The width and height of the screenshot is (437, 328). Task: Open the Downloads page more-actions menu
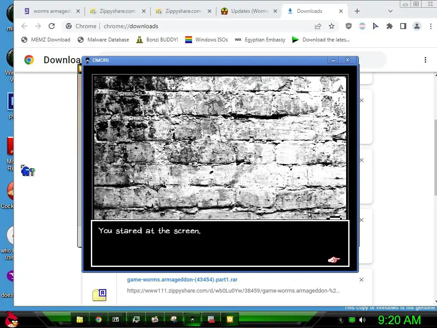(x=425, y=60)
